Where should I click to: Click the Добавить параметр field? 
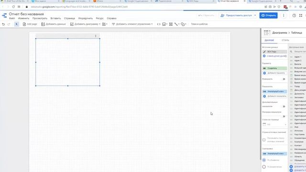coord(274,73)
